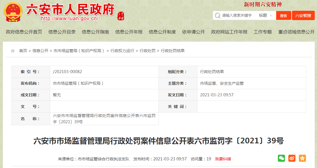This screenshot has height=168, width=317.
Task: Click 来源单位 source text
Action: (94, 159)
